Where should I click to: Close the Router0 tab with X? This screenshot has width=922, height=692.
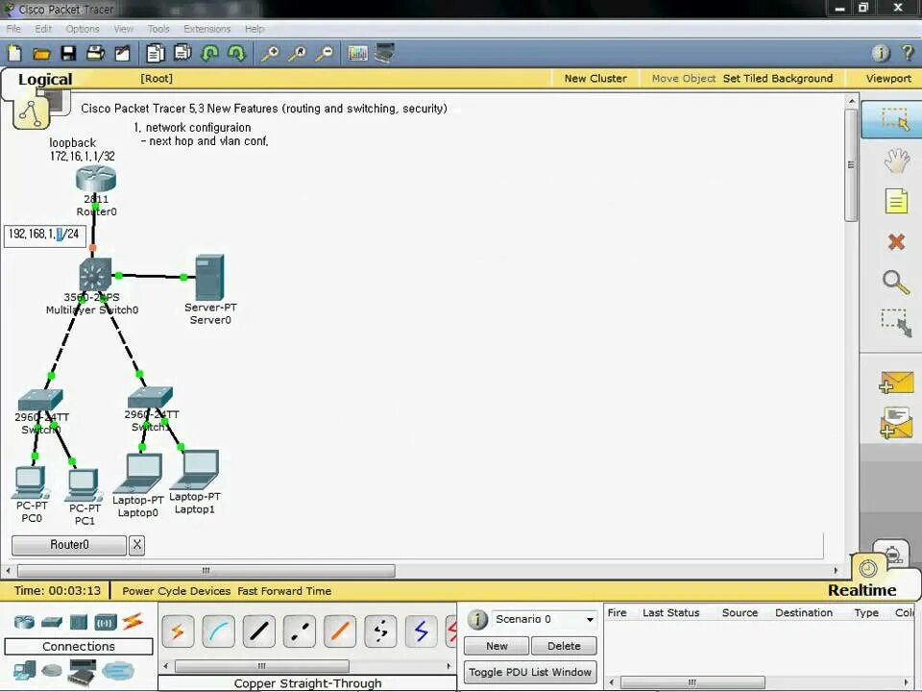pyautogui.click(x=136, y=545)
